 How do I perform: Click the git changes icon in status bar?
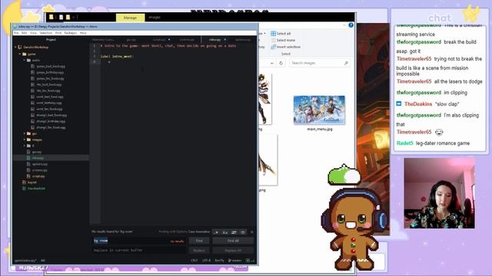click(x=250, y=261)
